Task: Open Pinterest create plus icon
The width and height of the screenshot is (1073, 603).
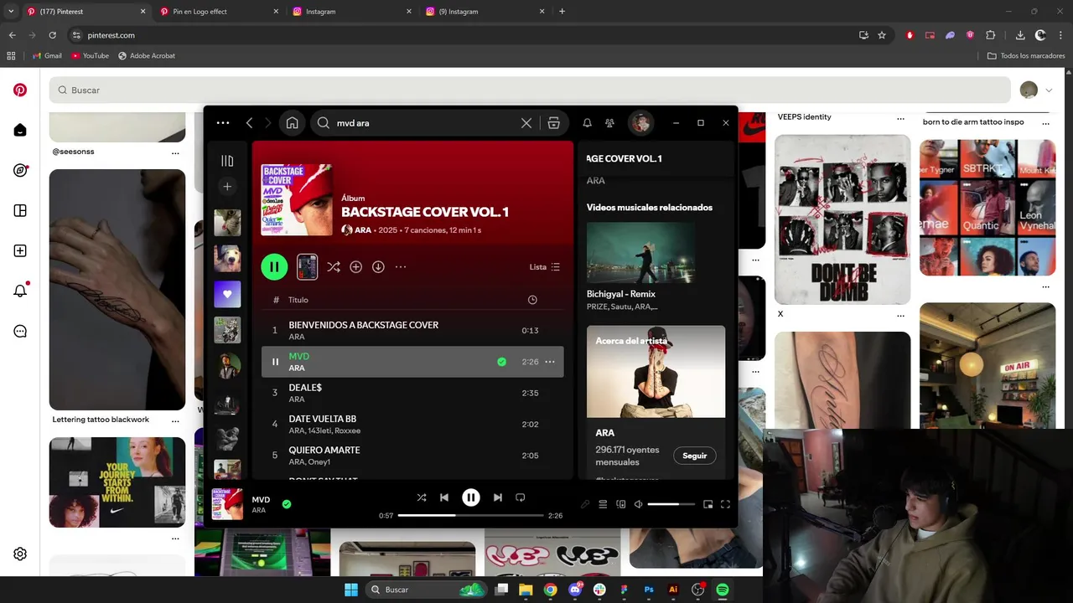Action: click(x=20, y=250)
